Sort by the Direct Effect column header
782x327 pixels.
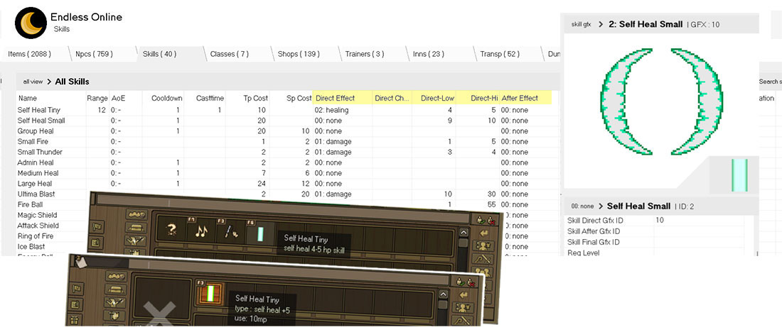tap(337, 99)
